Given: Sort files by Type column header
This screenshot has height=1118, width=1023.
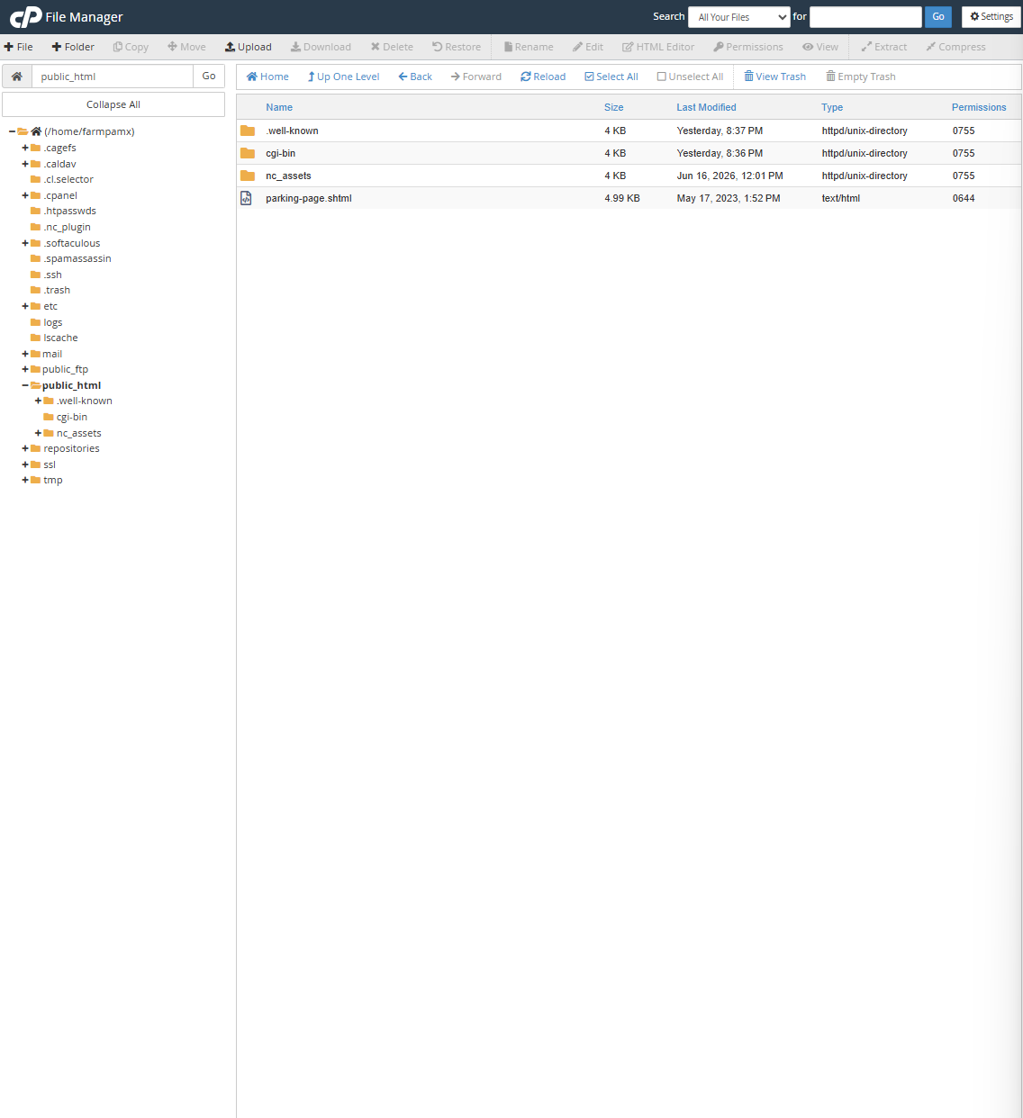Looking at the screenshot, I should pyautogui.click(x=832, y=107).
